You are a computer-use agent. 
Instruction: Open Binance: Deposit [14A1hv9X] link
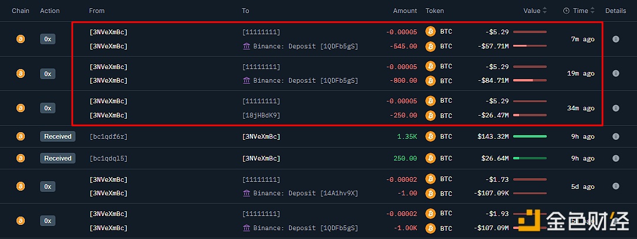pos(306,193)
